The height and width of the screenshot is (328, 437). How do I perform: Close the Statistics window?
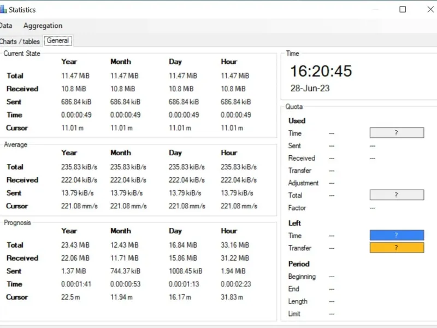point(428,9)
